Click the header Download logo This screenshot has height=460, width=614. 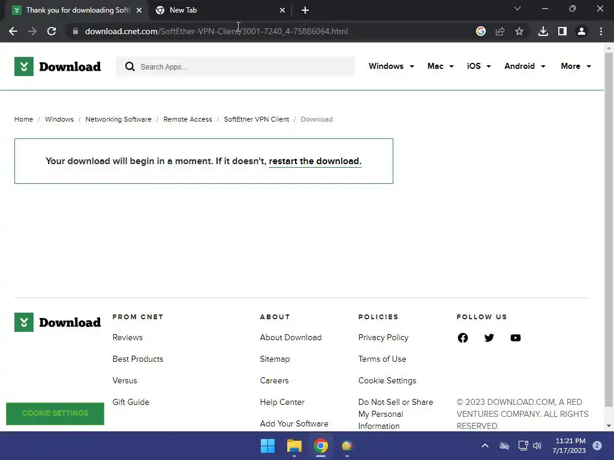click(58, 66)
